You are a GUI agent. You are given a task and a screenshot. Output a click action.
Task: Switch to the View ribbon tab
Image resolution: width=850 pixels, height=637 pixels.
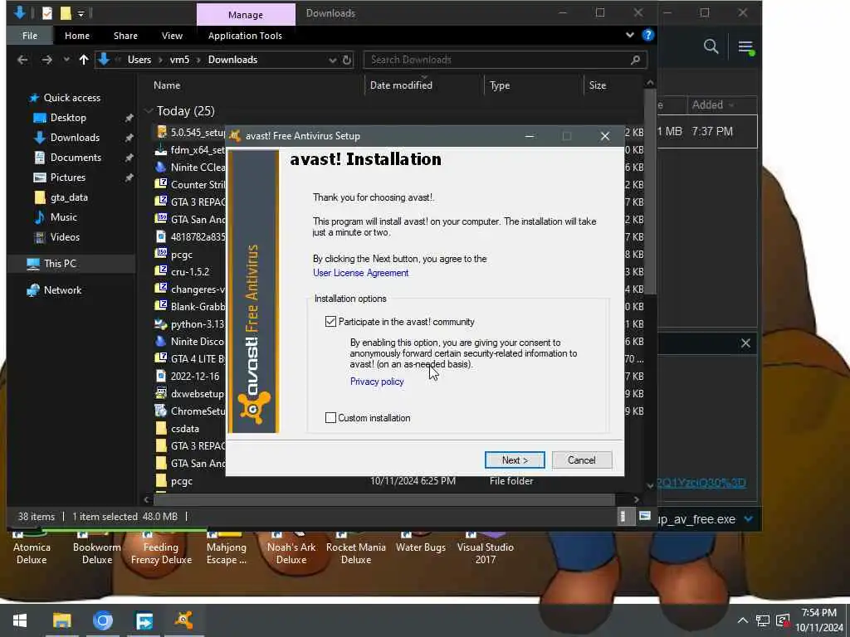172,36
